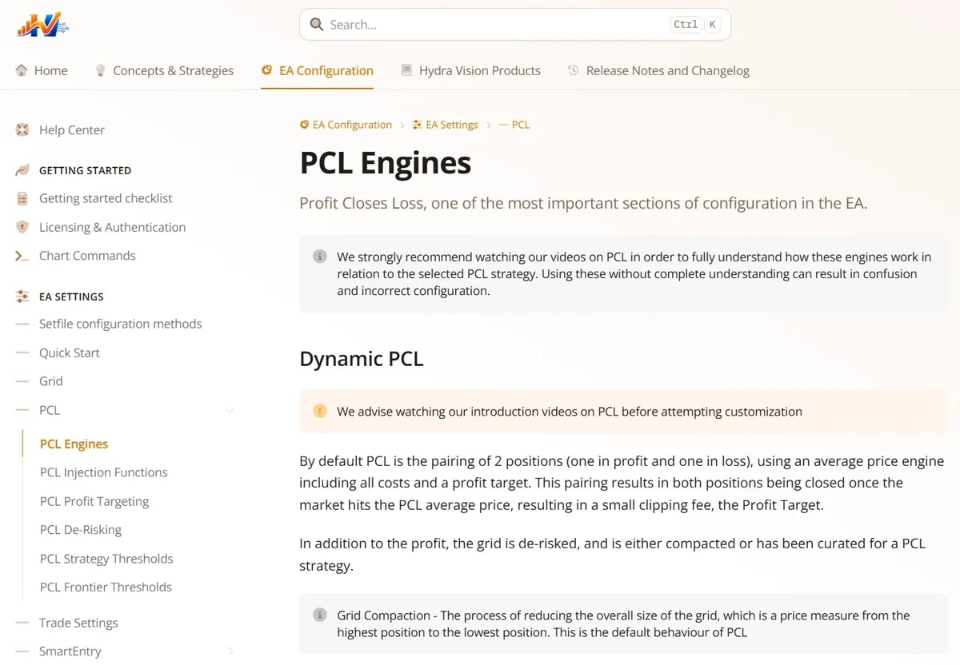Click the info icon in the PCL videos notice

[320, 257]
